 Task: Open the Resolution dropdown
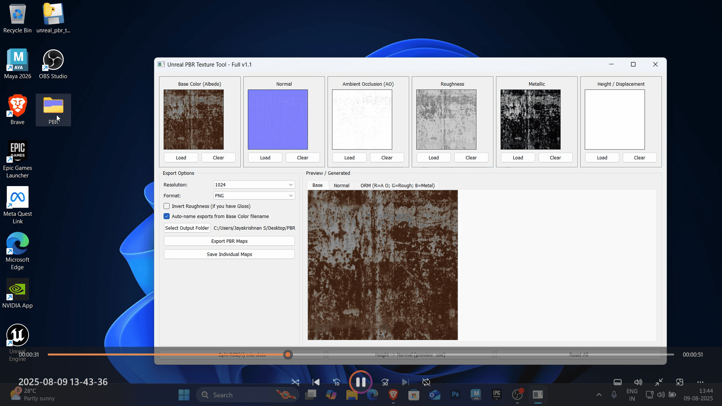254,185
